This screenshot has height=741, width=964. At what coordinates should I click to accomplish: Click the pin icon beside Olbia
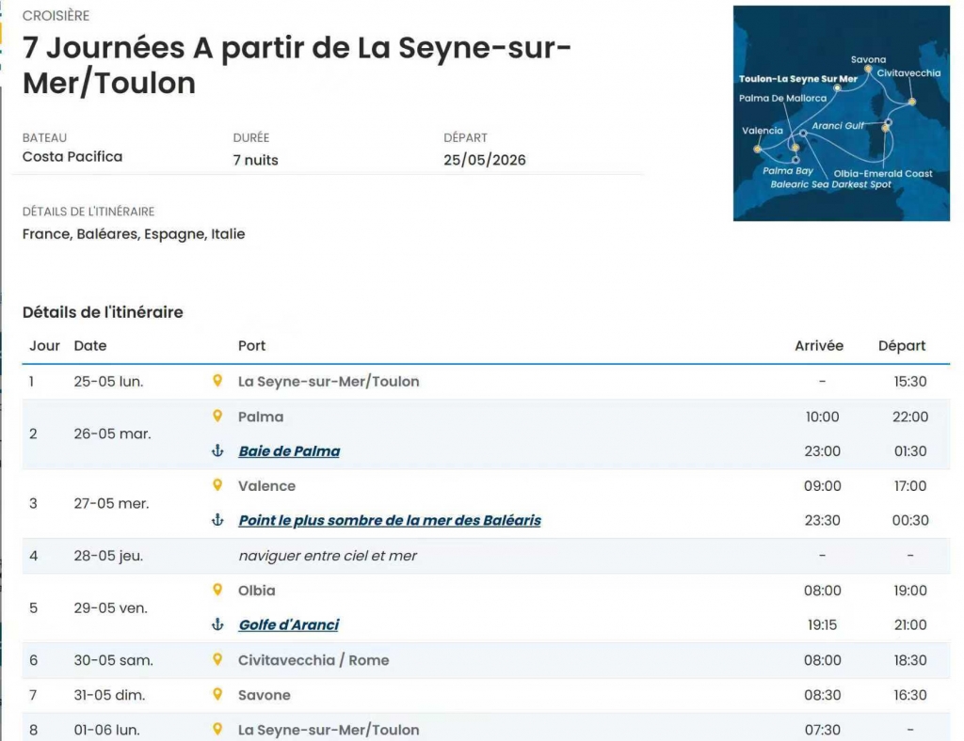pos(217,591)
